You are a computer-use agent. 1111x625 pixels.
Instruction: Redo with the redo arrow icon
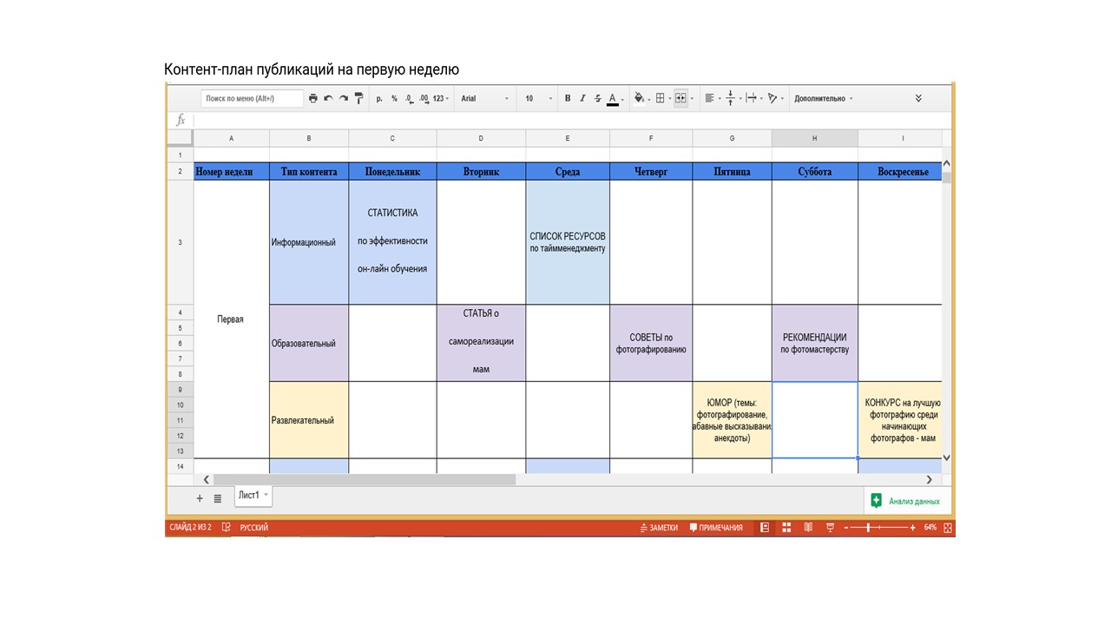344,99
